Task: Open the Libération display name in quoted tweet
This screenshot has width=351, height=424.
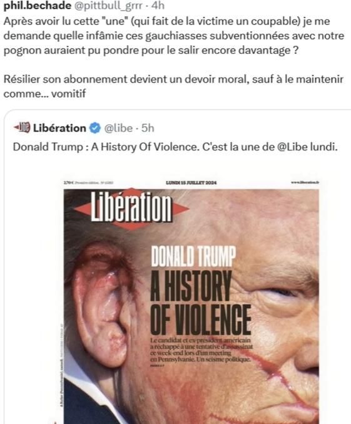Action: pos(59,128)
